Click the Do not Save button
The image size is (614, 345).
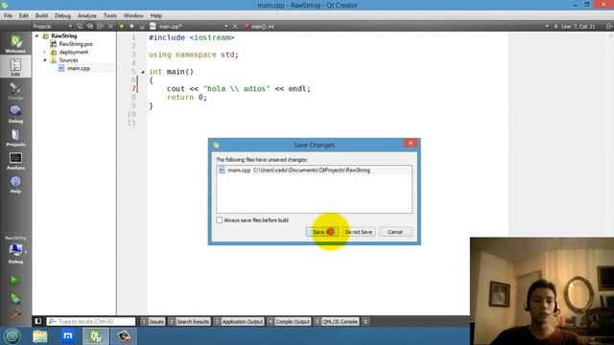(x=359, y=232)
